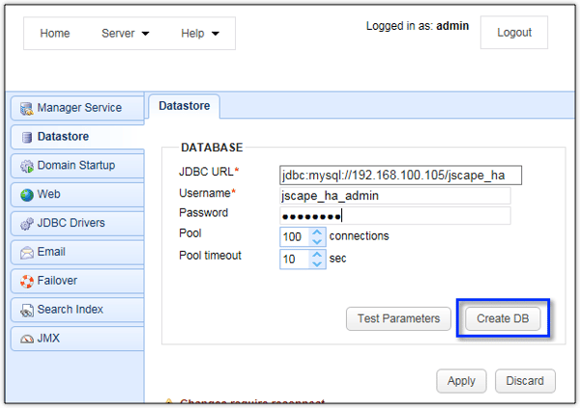Increase the Pool connections value
This screenshot has height=408, width=580.
click(317, 232)
